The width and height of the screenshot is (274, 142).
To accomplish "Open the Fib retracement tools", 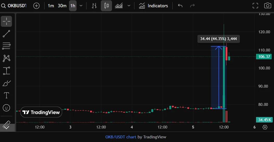I will point(7,46).
